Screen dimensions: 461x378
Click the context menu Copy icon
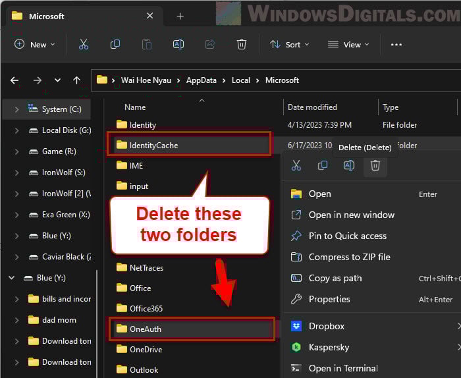point(323,165)
